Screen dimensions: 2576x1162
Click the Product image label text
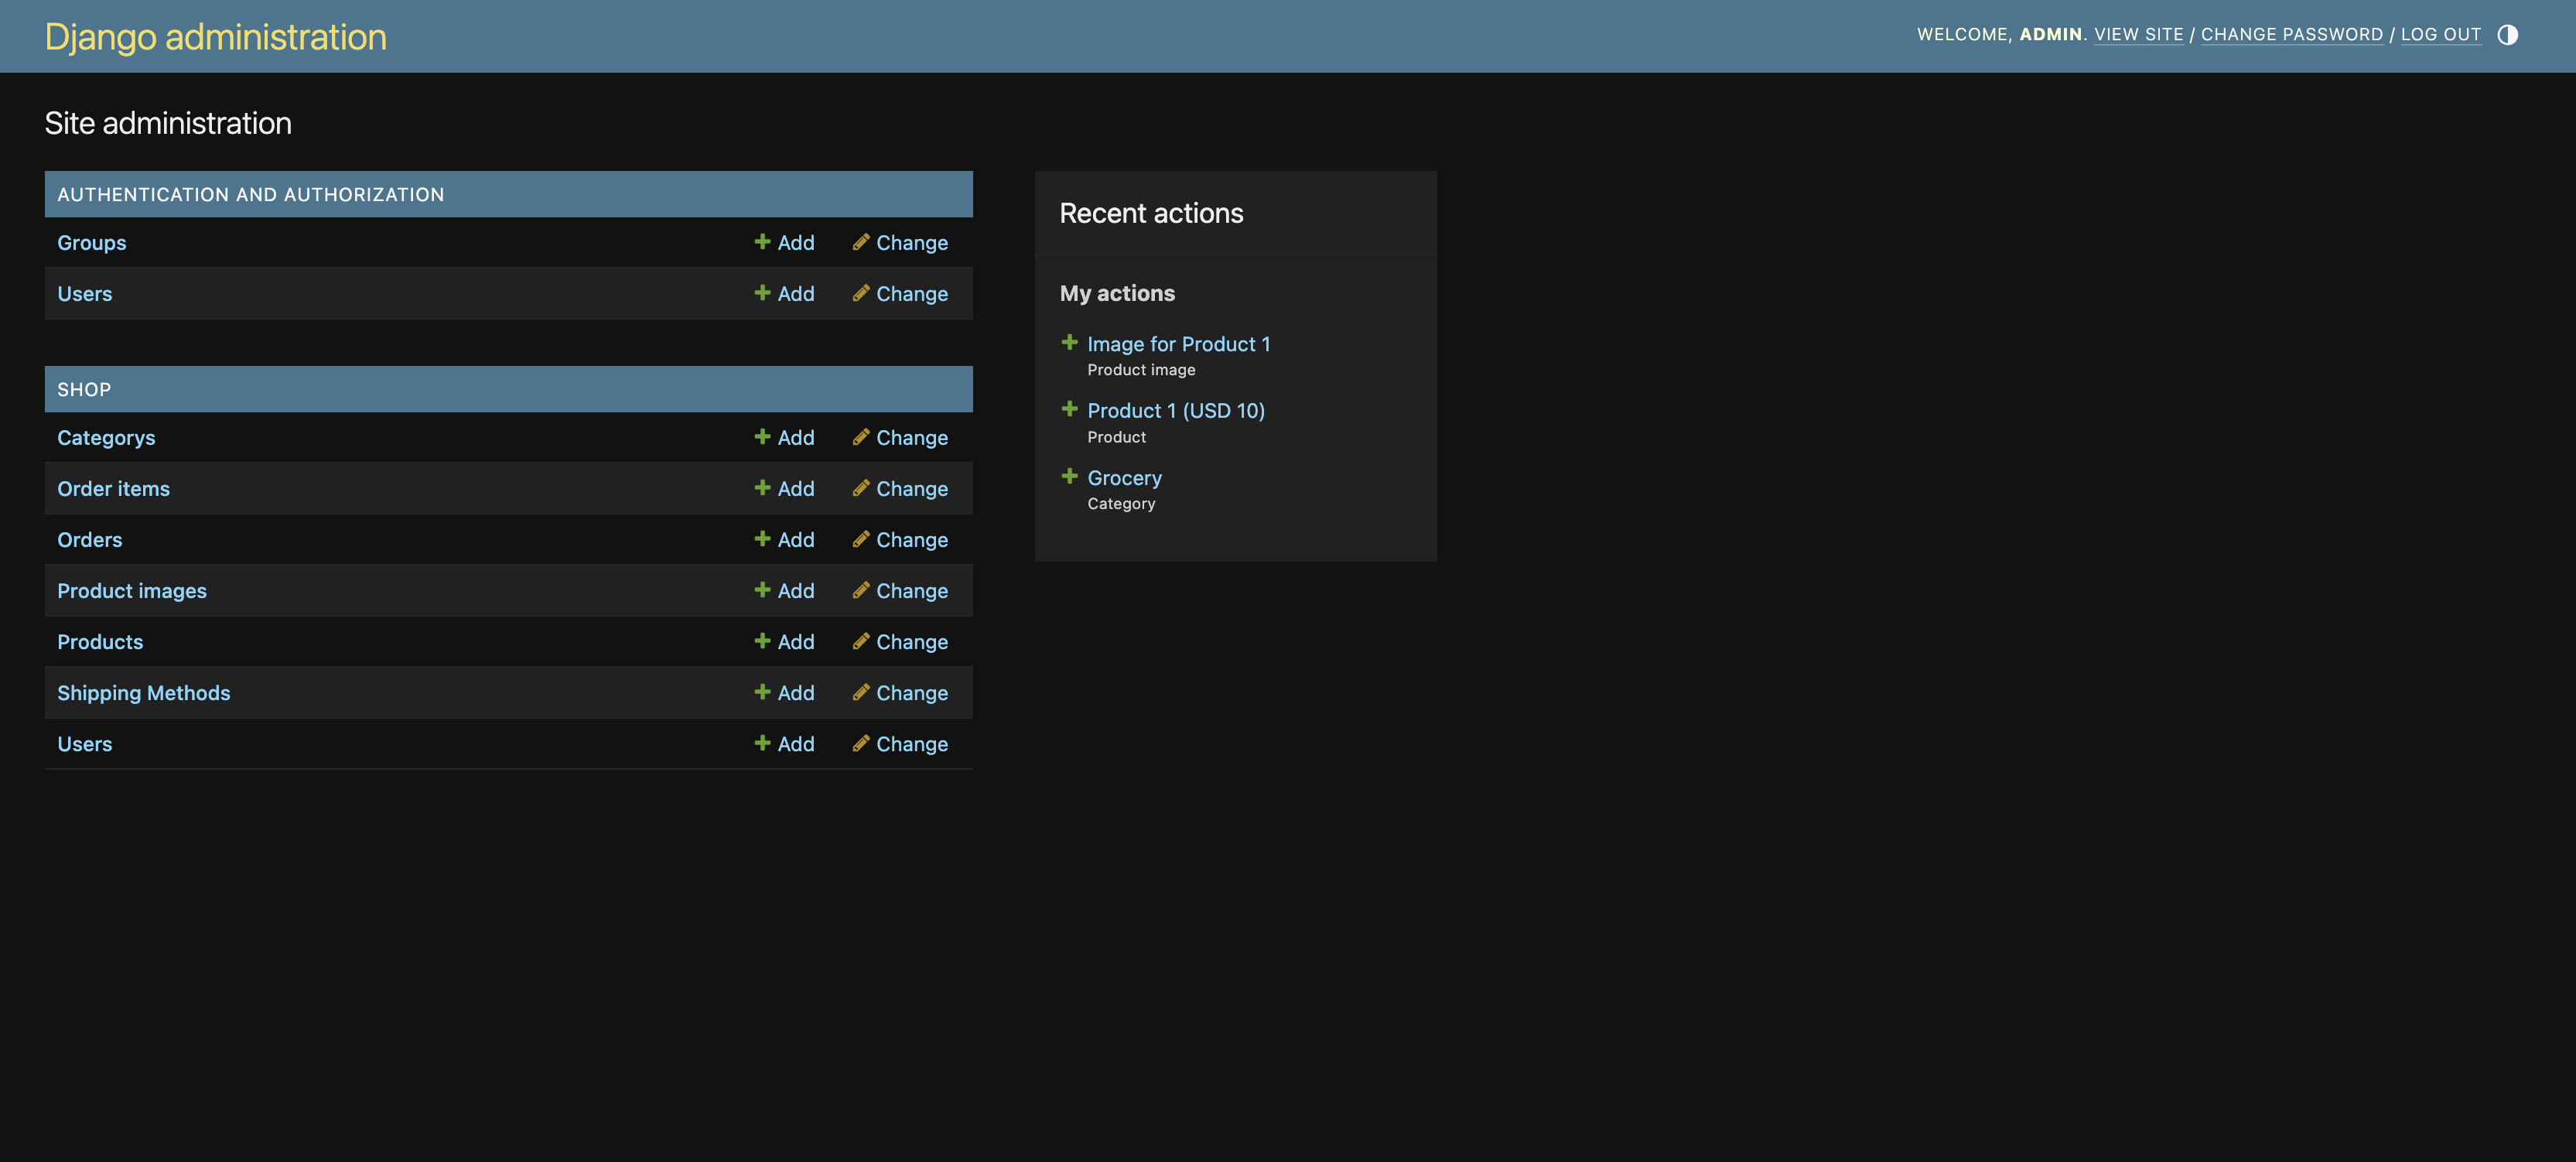[x=1141, y=370]
